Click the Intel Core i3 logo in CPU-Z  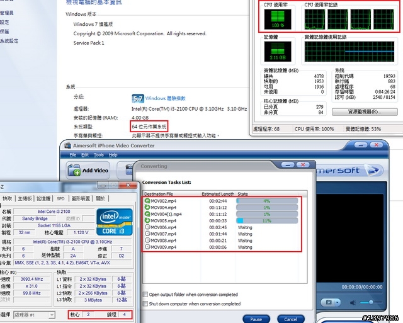pyautogui.click(x=115, y=222)
